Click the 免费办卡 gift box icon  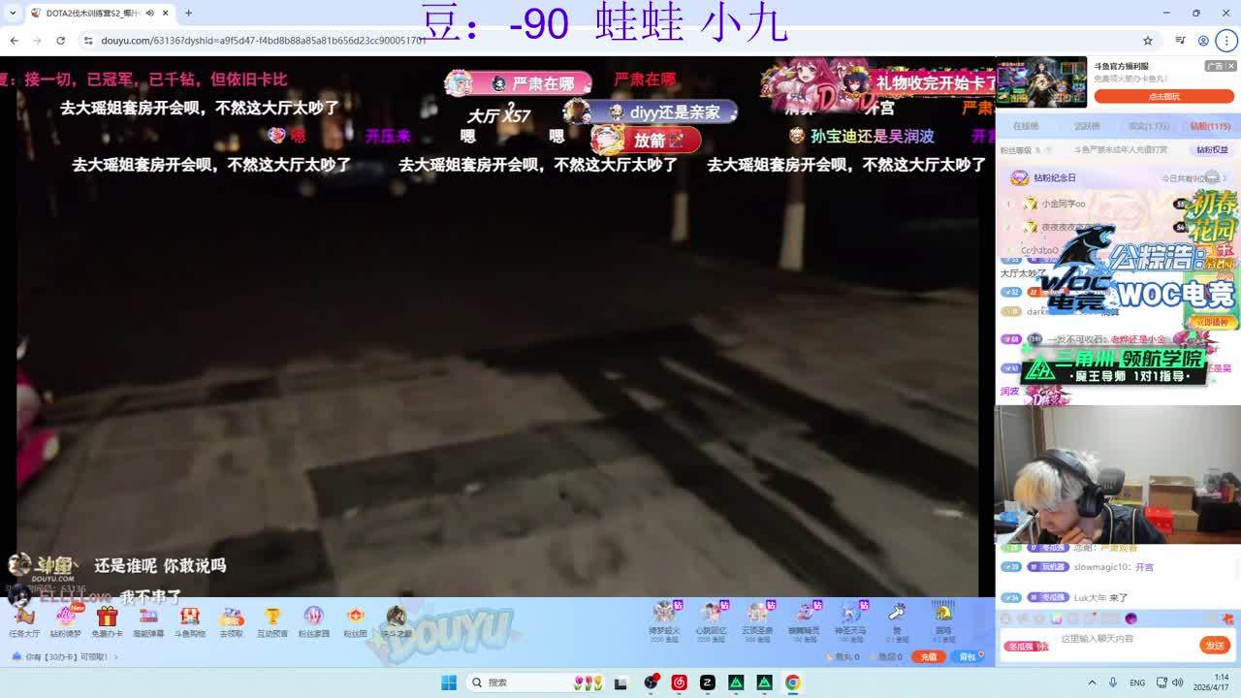click(107, 619)
